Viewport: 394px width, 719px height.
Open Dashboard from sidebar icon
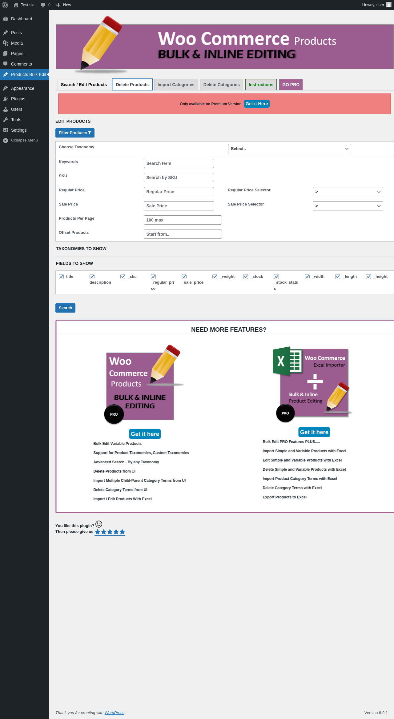pyautogui.click(x=6, y=19)
